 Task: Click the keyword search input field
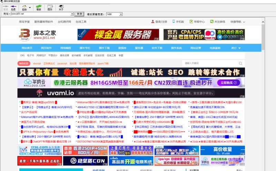click(x=210, y=63)
